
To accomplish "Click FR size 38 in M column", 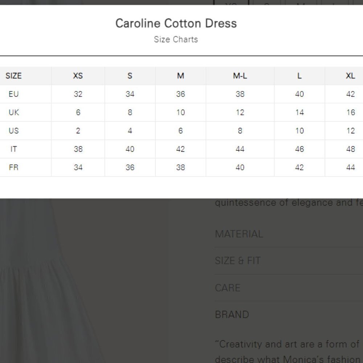I will coord(180,167).
